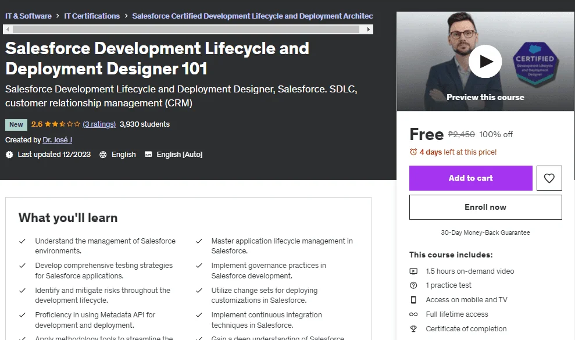Click the checkmark beside 'Identify and mitigate risks'
Viewport: 575px width, 340px height.
(22, 291)
